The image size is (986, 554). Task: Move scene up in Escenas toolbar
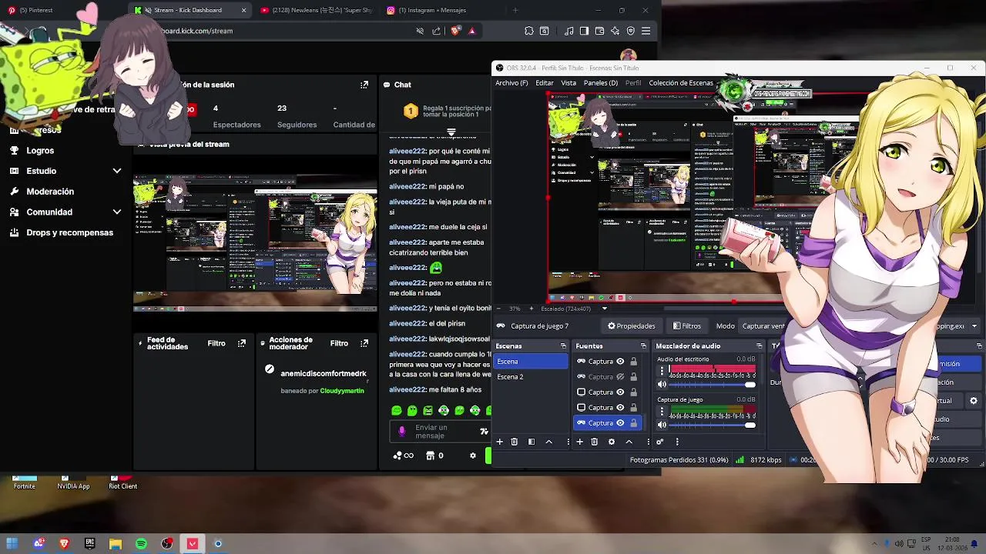coord(548,442)
